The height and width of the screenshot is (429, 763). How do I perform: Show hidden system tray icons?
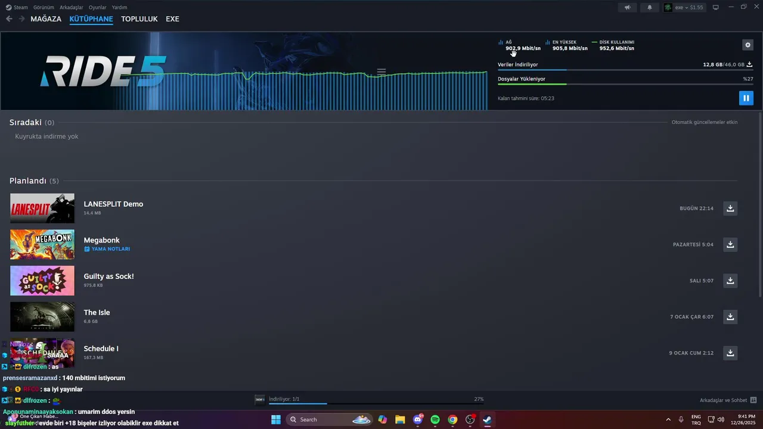pyautogui.click(x=668, y=419)
